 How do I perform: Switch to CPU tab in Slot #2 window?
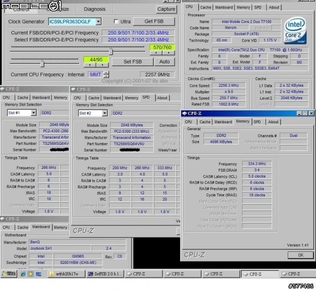click(77, 98)
